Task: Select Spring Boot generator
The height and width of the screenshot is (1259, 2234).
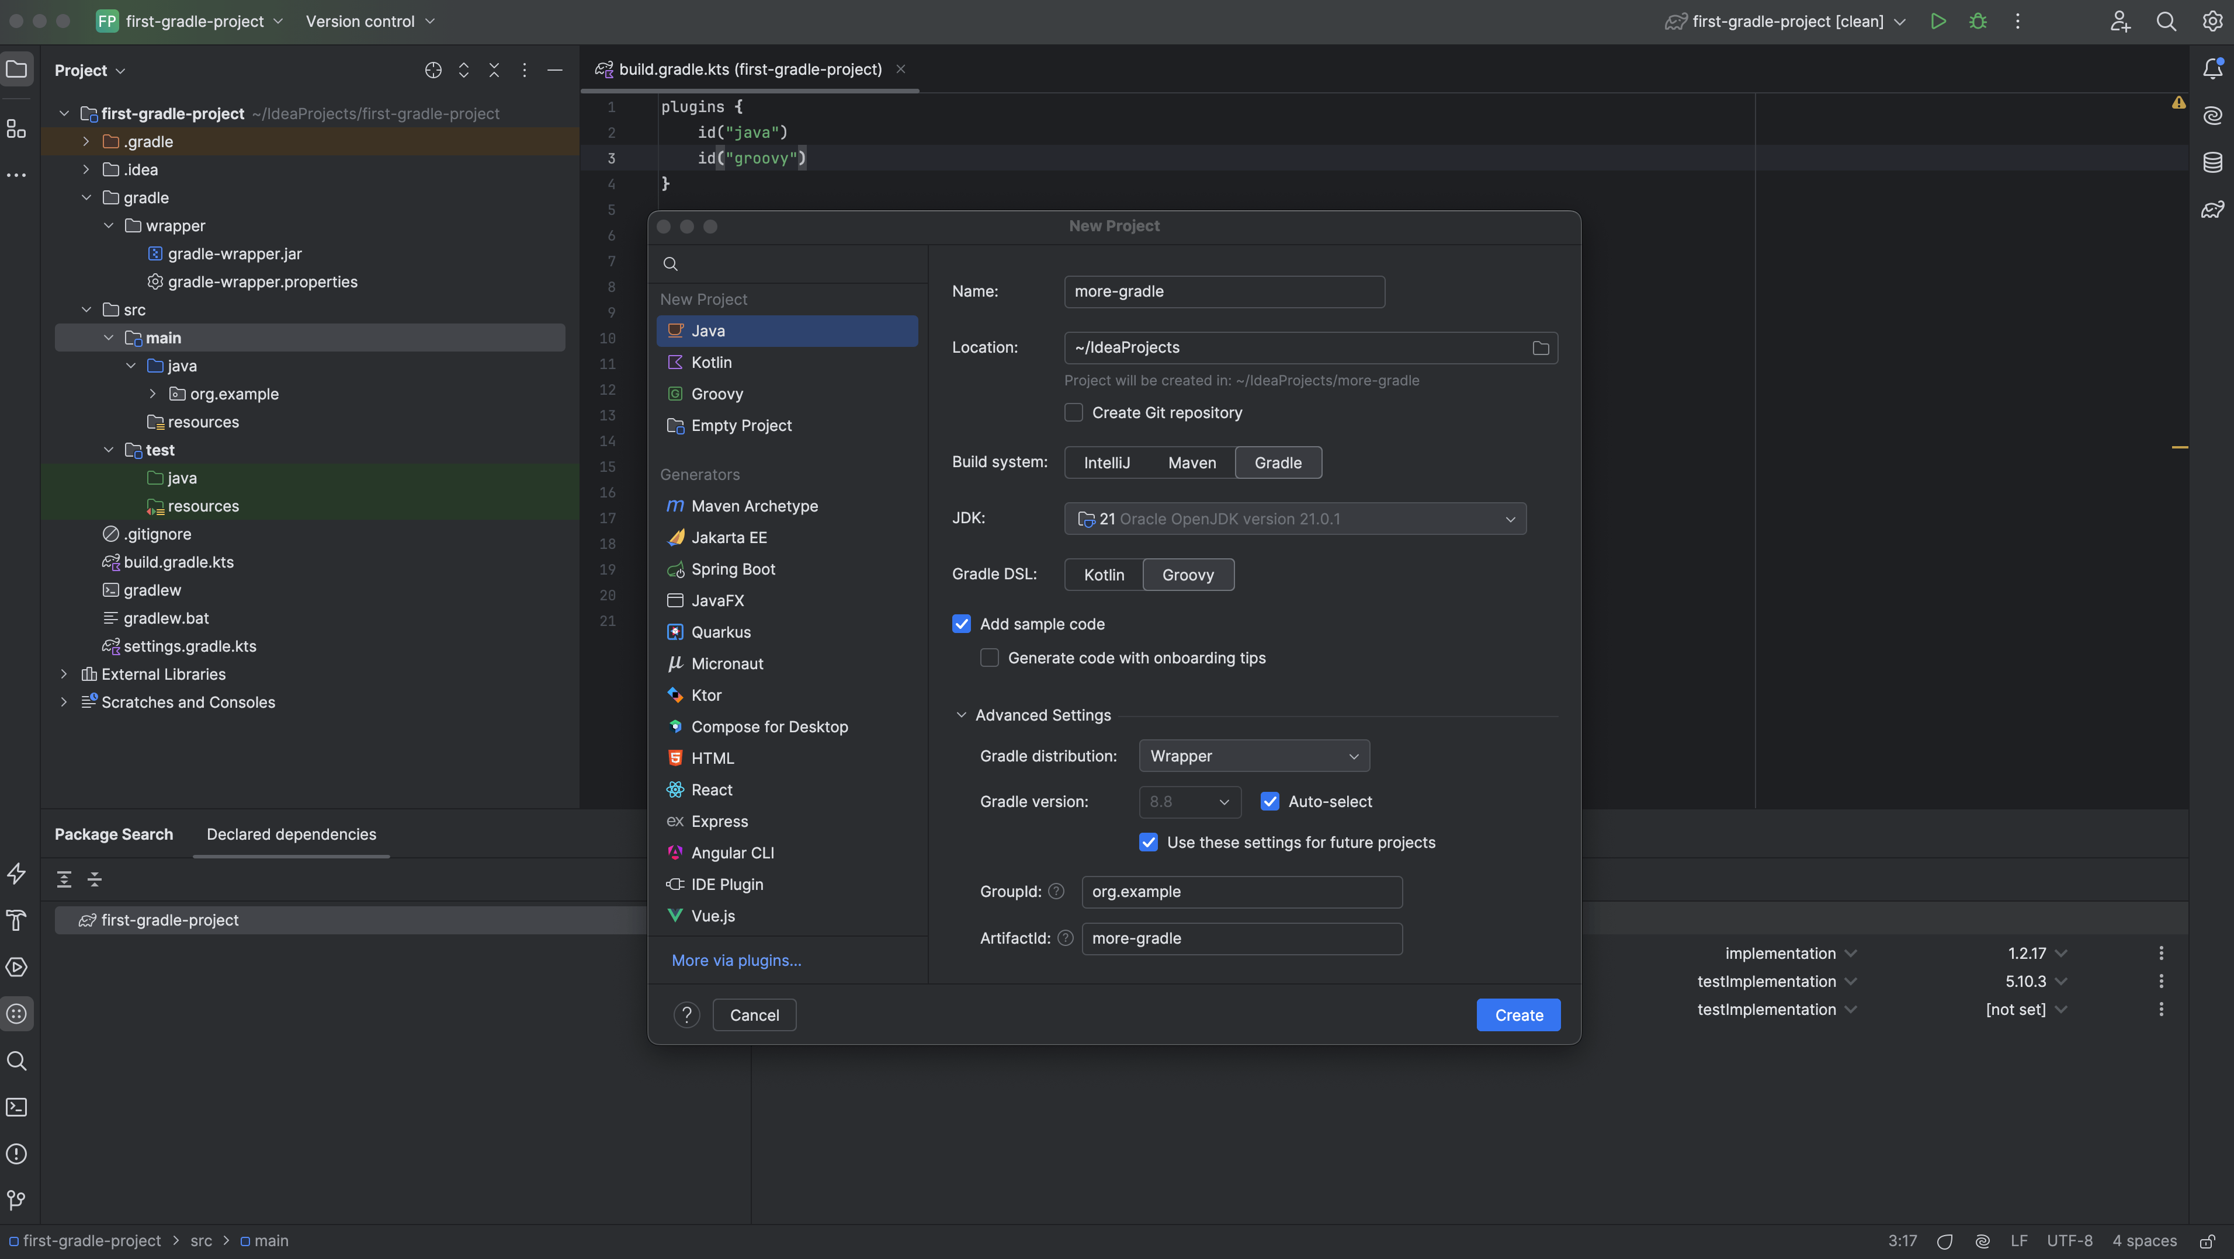Action: (x=733, y=569)
